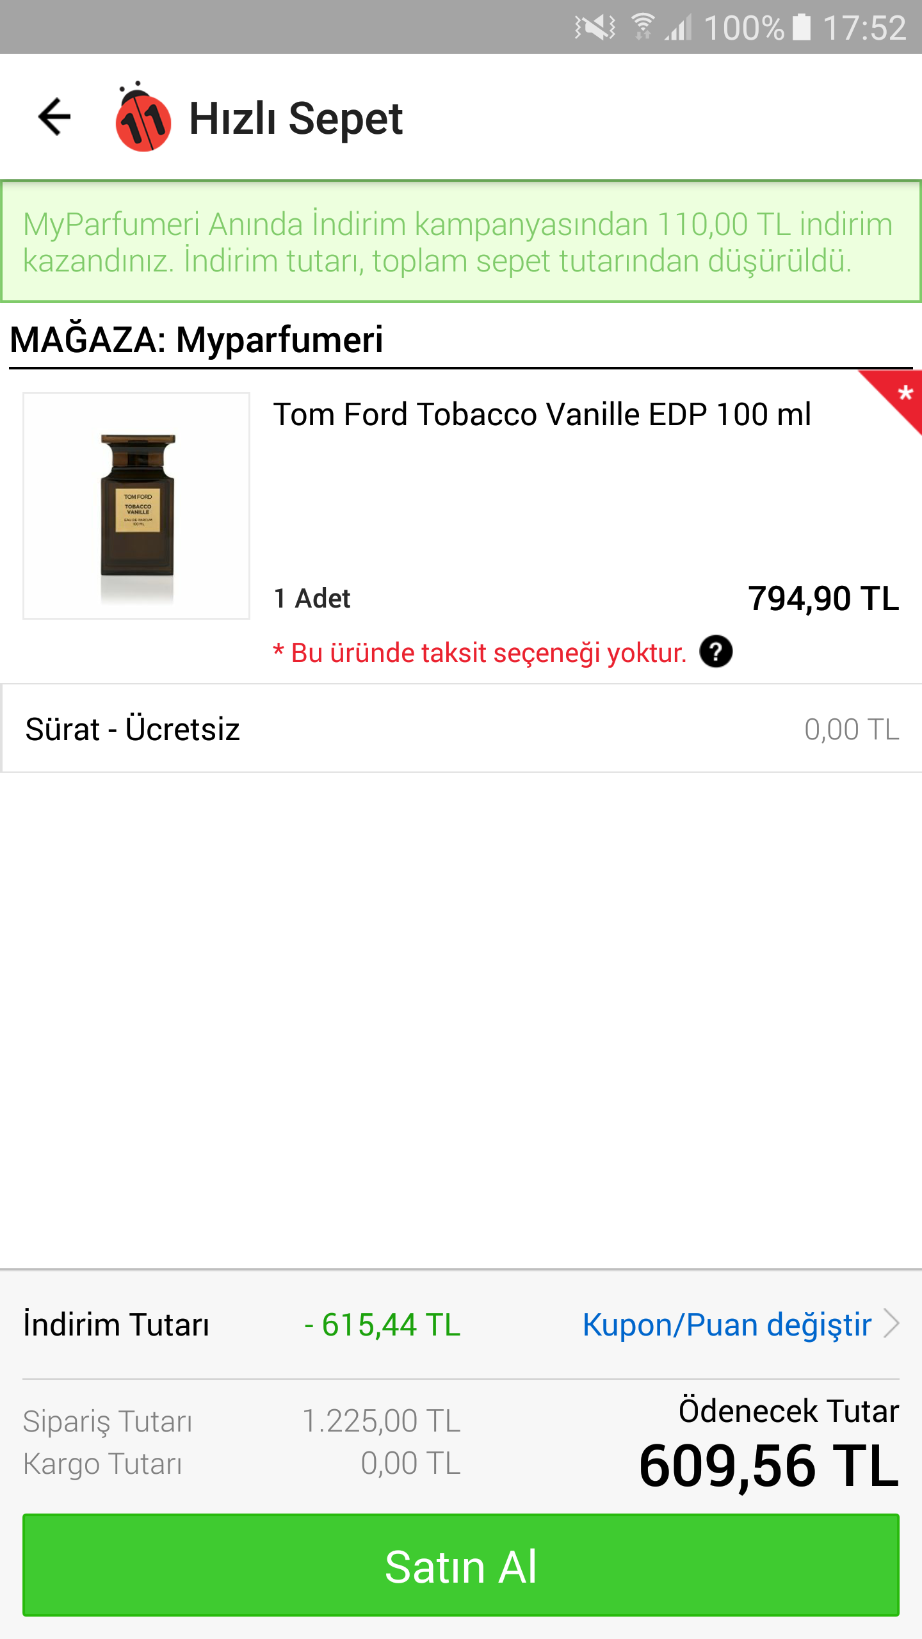This screenshot has height=1639, width=922.
Task: Tap the n11 ladybug logo
Action: coord(142,117)
